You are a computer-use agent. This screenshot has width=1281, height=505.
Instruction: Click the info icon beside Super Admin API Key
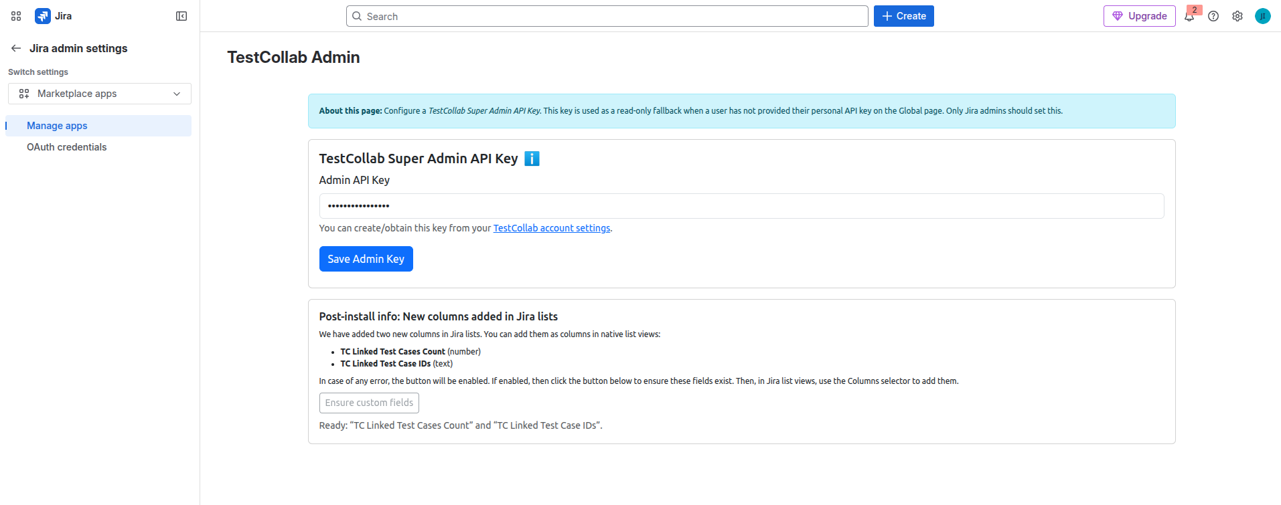(532, 159)
